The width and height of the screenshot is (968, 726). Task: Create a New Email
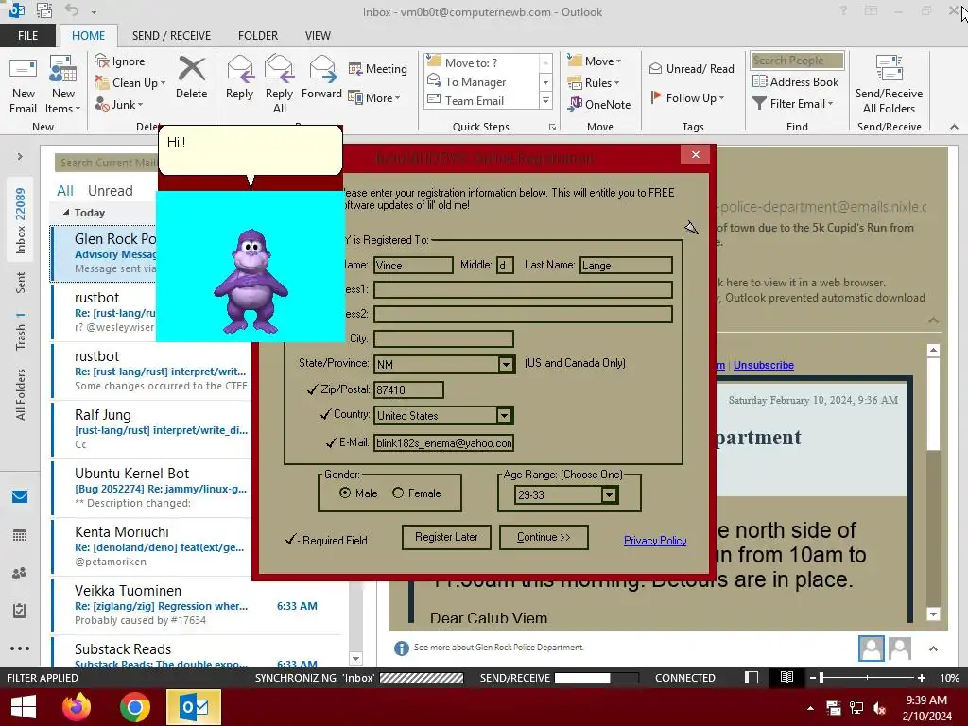click(24, 85)
